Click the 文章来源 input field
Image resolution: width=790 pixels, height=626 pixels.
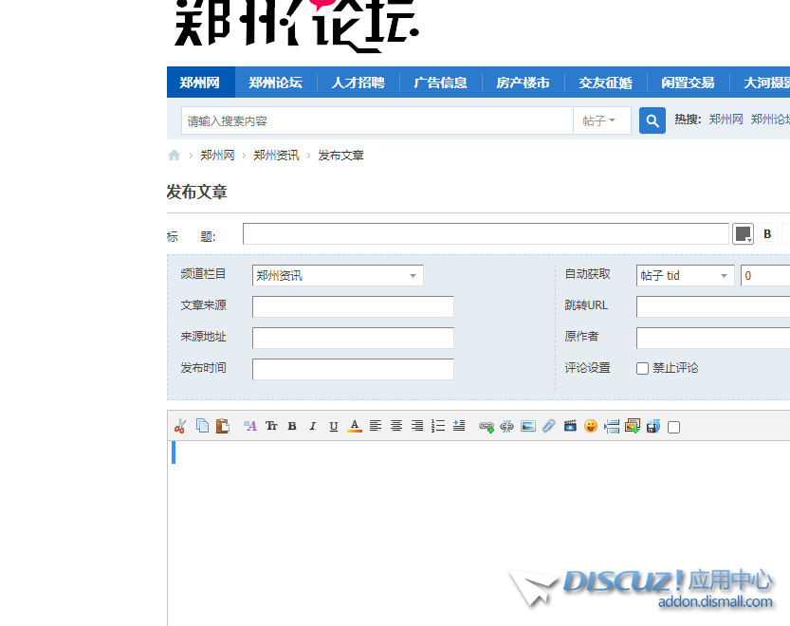(353, 307)
